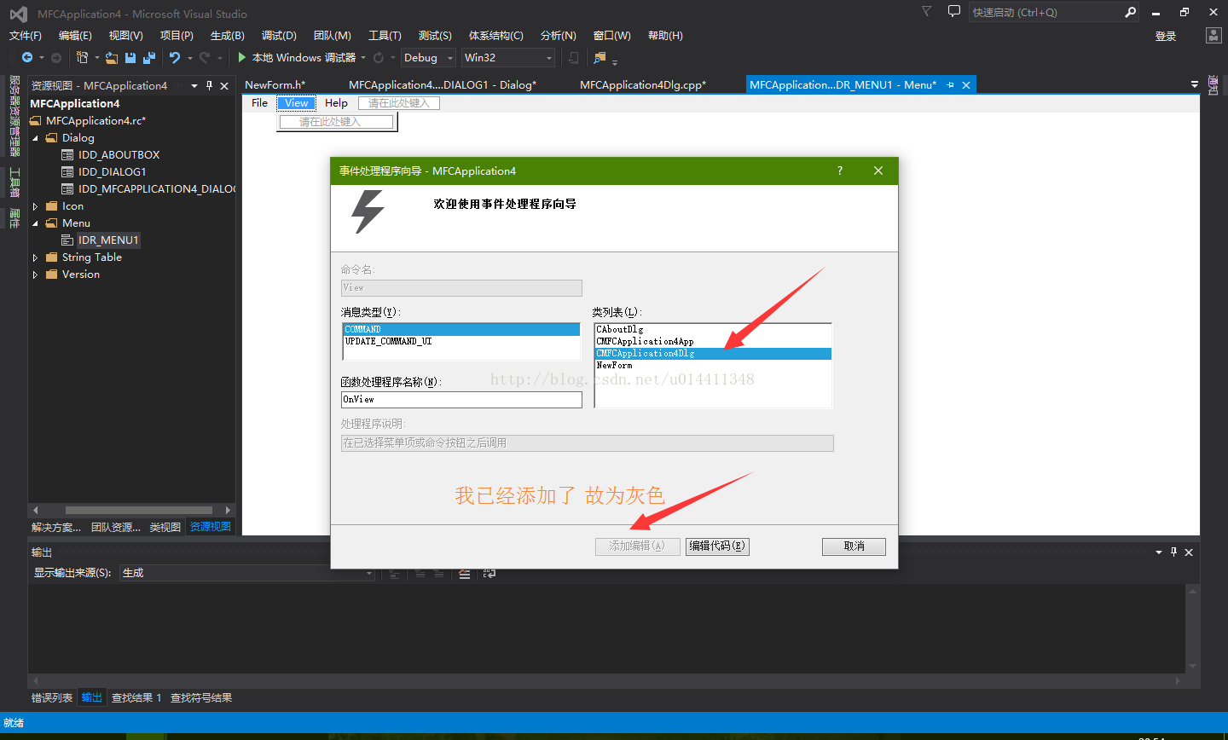1228x740 pixels.
Task: Click the Help item in the menu editor
Action: (x=336, y=103)
